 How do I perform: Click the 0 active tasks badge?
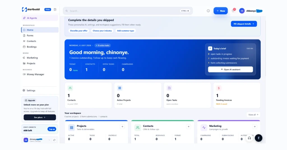[x=103, y=45]
